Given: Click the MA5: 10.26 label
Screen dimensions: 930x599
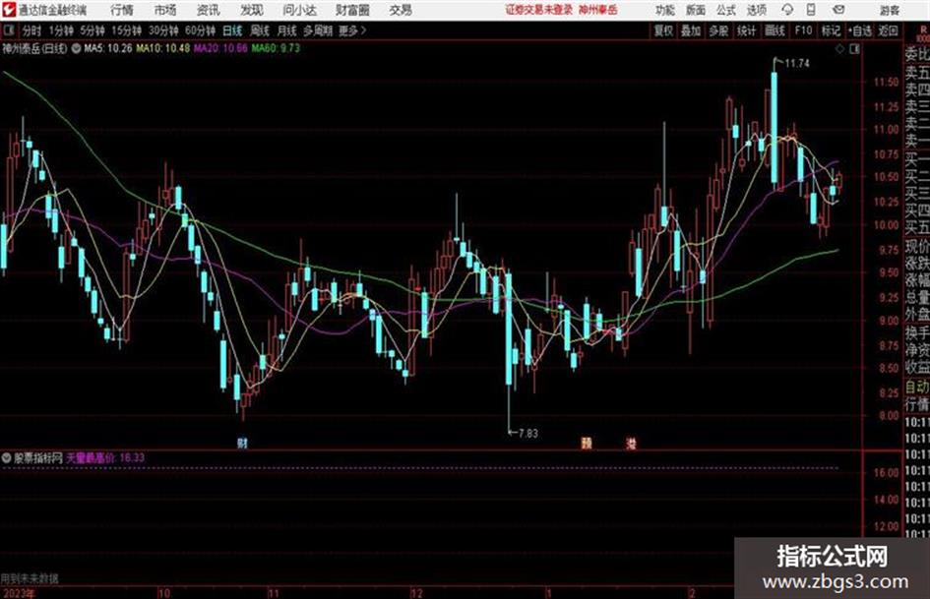Looking at the screenshot, I should [108, 48].
